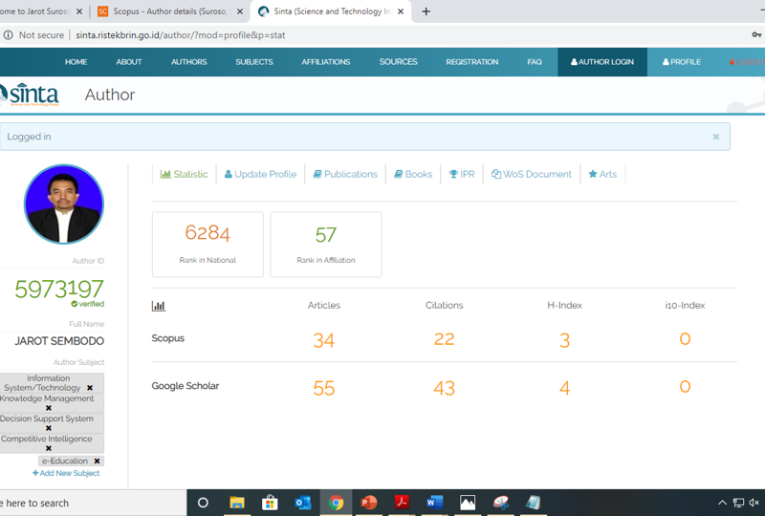
Task: Show hidden system tray icons
Action: tap(722, 503)
